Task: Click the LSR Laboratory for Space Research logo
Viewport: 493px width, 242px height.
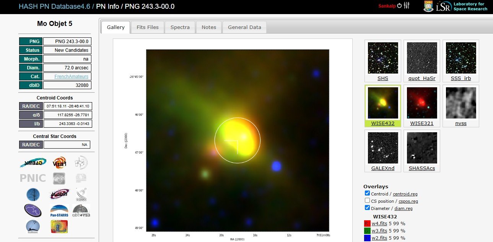Action: (x=462, y=6)
